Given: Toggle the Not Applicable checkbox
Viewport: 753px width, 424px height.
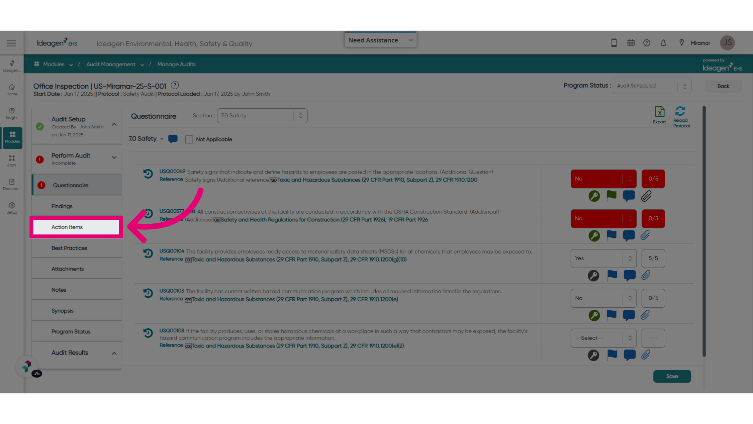Looking at the screenshot, I should 189,139.
